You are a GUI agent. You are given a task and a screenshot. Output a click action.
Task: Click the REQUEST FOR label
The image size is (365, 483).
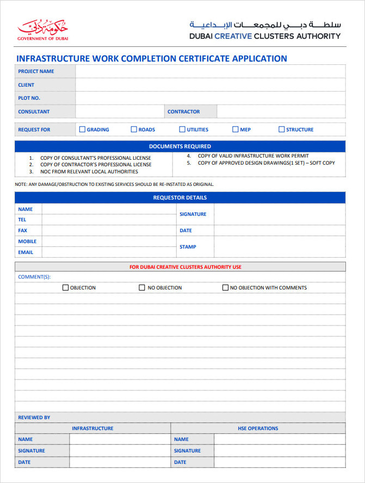click(x=34, y=129)
